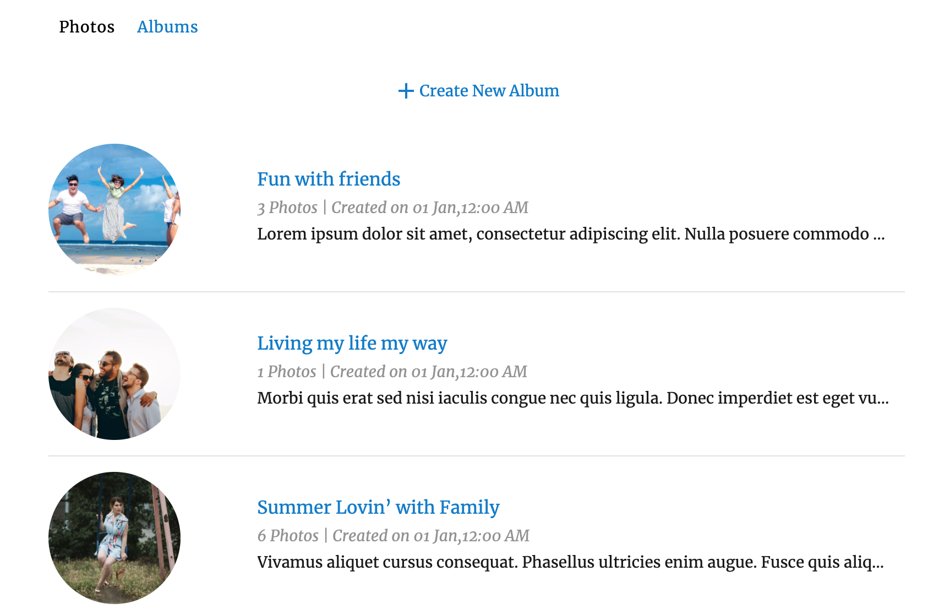Image resolution: width=939 pixels, height=609 pixels.
Task: Open the Summer Lovin' with Family title
Action: tap(378, 508)
